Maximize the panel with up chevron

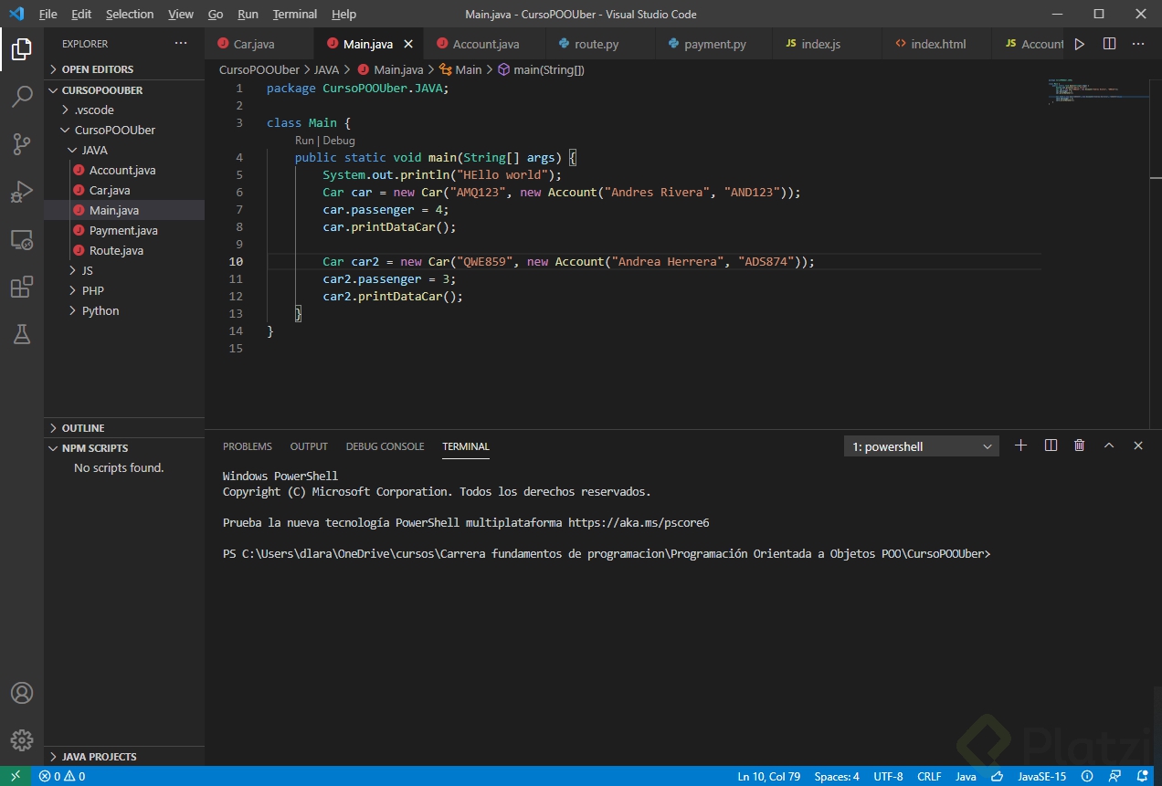click(1109, 445)
